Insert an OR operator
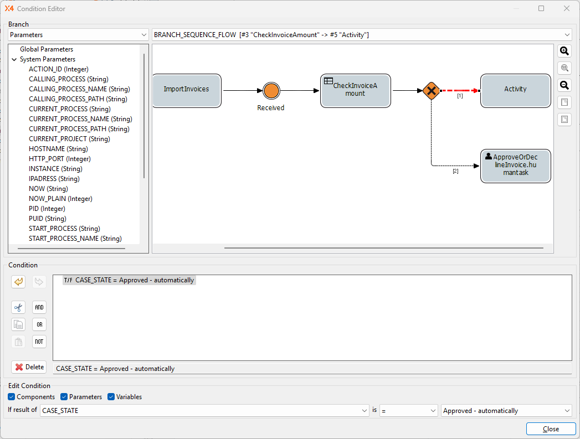The height and width of the screenshot is (439, 580). pos(39,324)
